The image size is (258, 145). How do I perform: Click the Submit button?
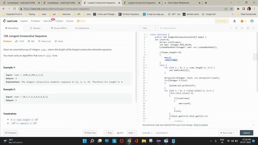[x=246, y=133]
